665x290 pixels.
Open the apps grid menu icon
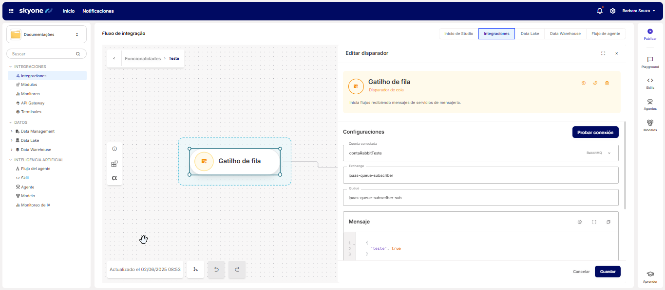11,11
